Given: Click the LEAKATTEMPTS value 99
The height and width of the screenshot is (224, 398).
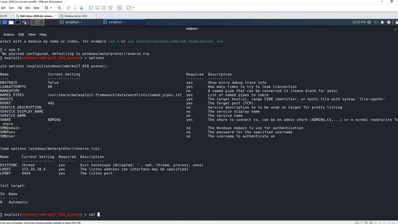Looking at the screenshot, I should pos(50,86).
